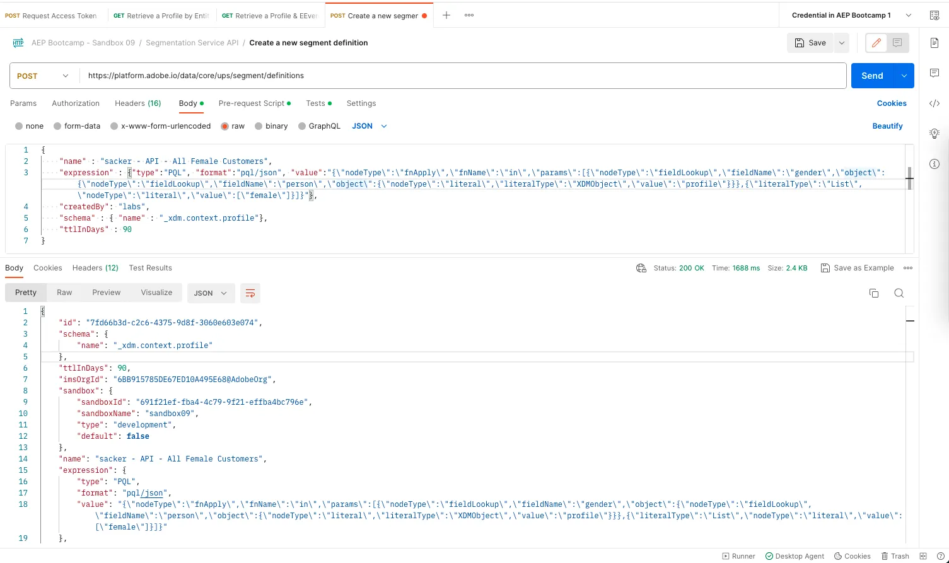The width and height of the screenshot is (949, 563).
Task: Click the Save as Example button
Action: tap(858, 268)
